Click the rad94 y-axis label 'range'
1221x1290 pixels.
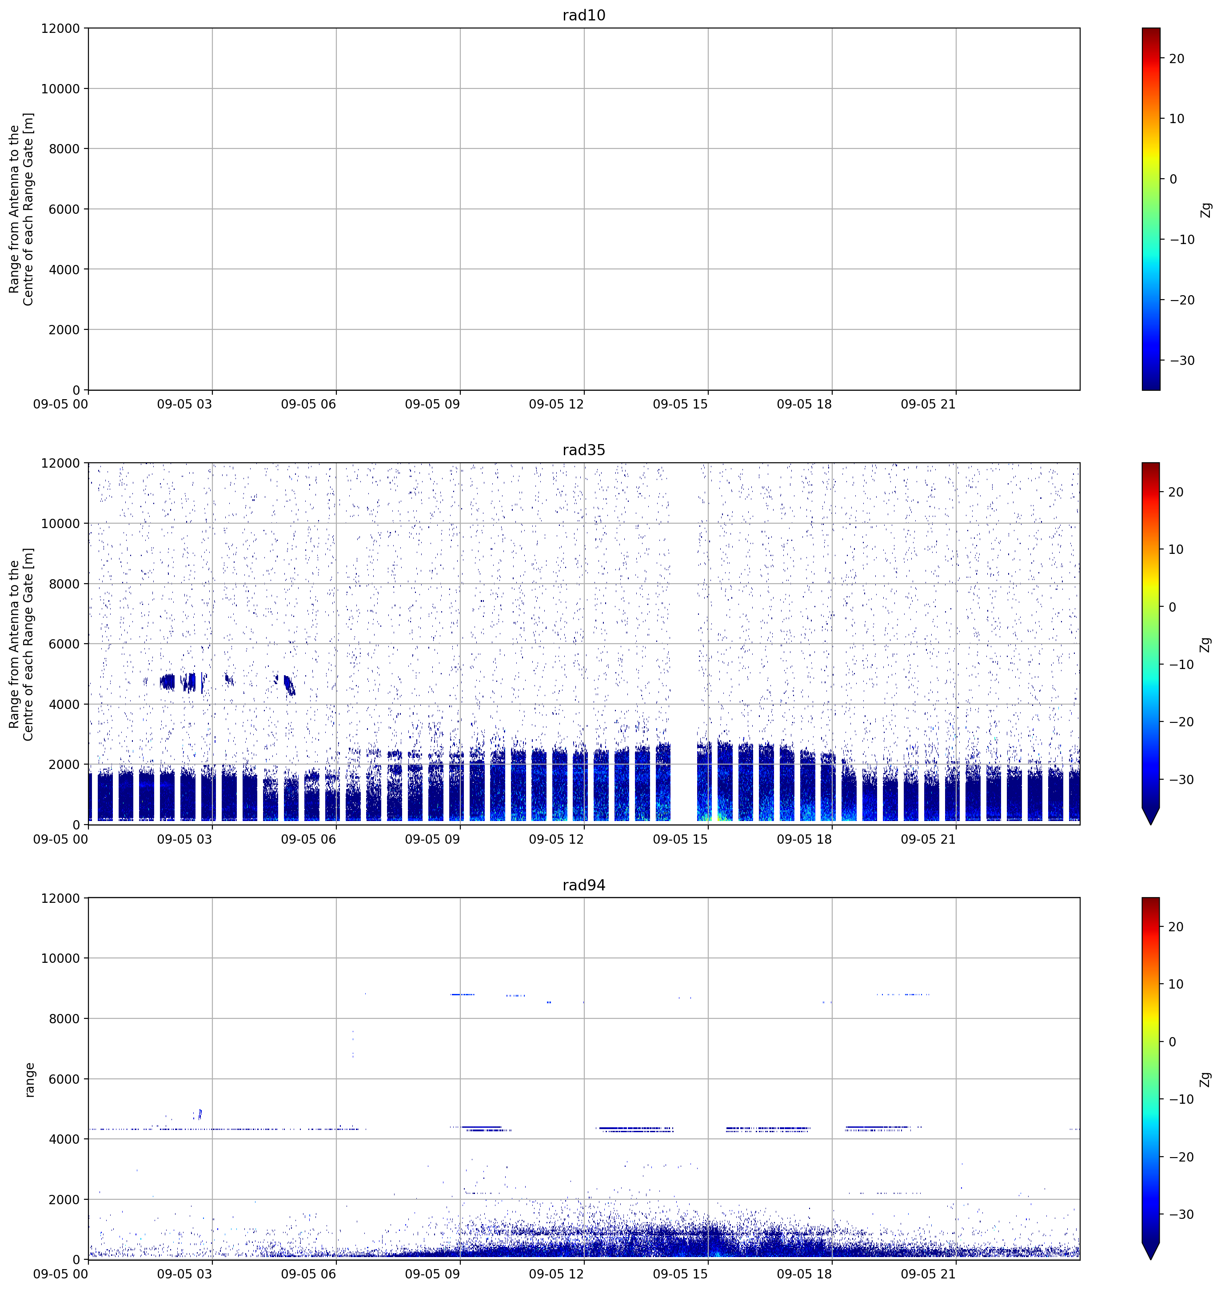[x=29, y=1080]
